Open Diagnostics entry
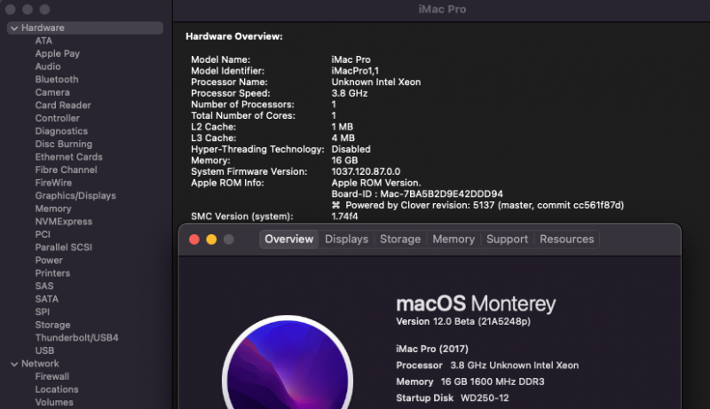710x409 pixels. pyautogui.click(x=61, y=131)
